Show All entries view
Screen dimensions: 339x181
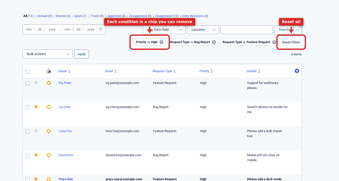[25, 16]
